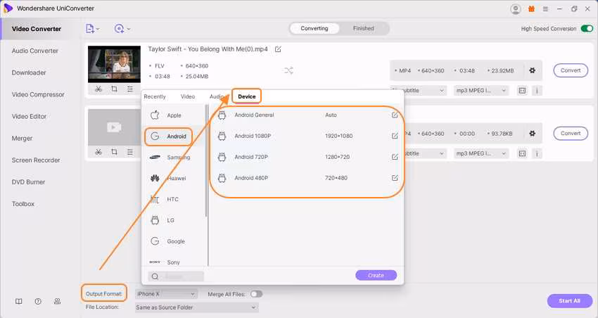Click the crop icon under first video
The image size is (598, 318).
114,89
